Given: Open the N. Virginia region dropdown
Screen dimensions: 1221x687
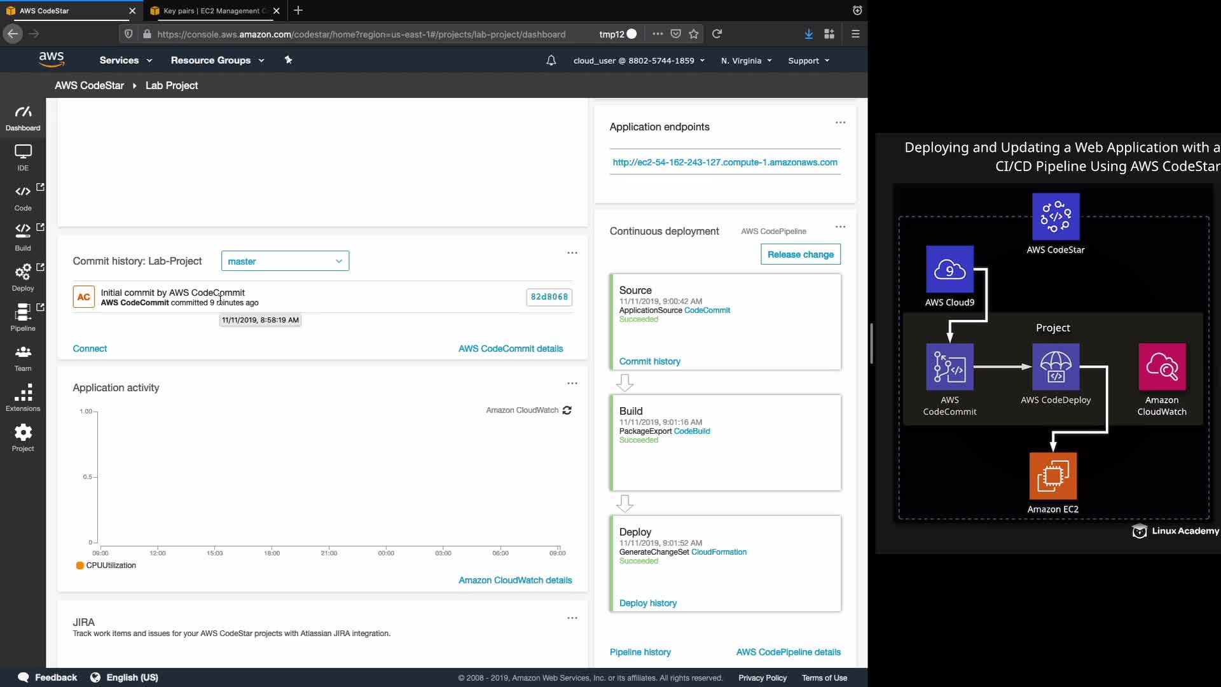Looking at the screenshot, I should pyautogui.click(x=746, y=60).
